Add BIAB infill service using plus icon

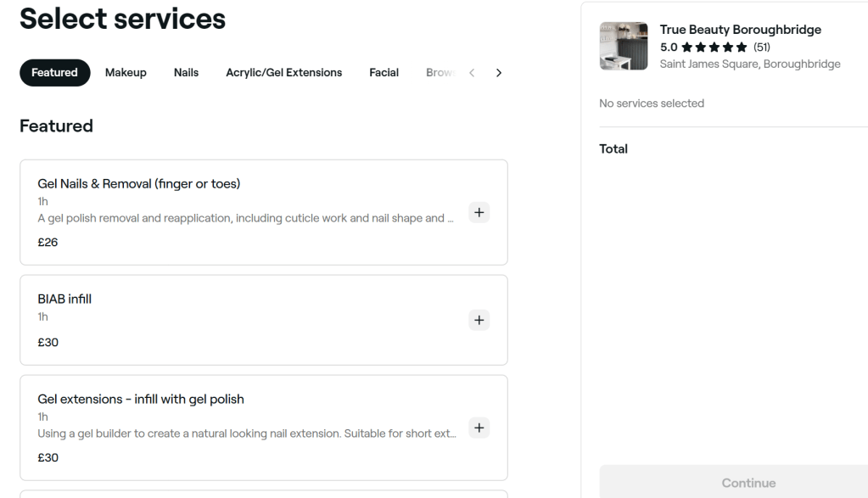click(x=479, y=320)
